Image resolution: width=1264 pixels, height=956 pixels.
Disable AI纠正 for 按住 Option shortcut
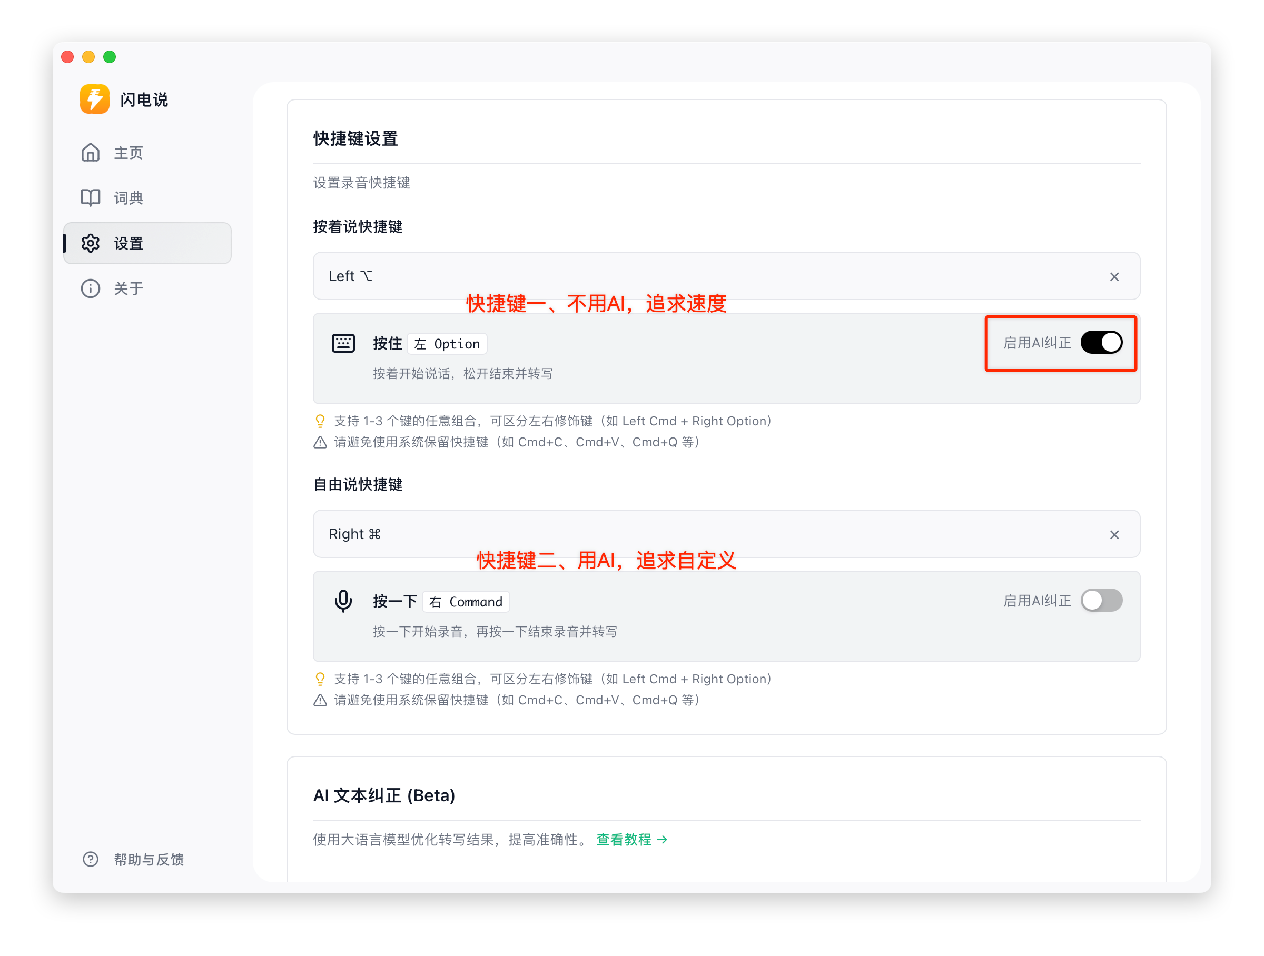click(x=1101, y=343)
